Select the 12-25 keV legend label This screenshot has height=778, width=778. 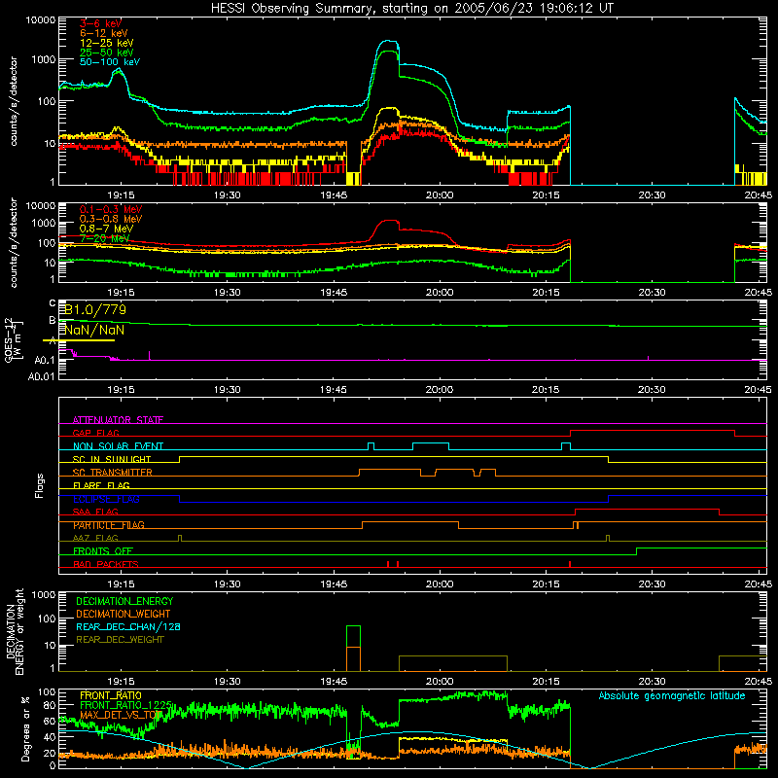pos(107,43)
